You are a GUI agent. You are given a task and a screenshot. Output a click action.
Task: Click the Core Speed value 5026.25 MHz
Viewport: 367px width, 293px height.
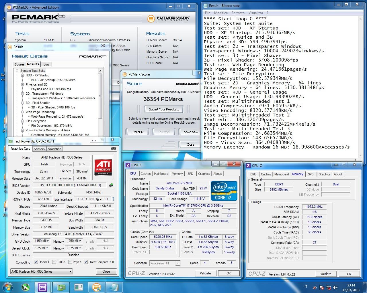[163, 237]
